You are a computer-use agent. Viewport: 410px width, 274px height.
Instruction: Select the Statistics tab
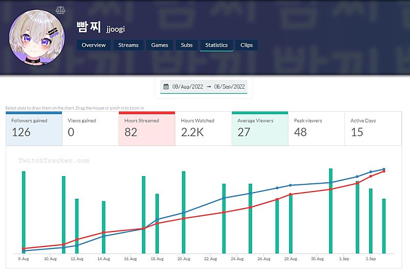tap(216, 45)
